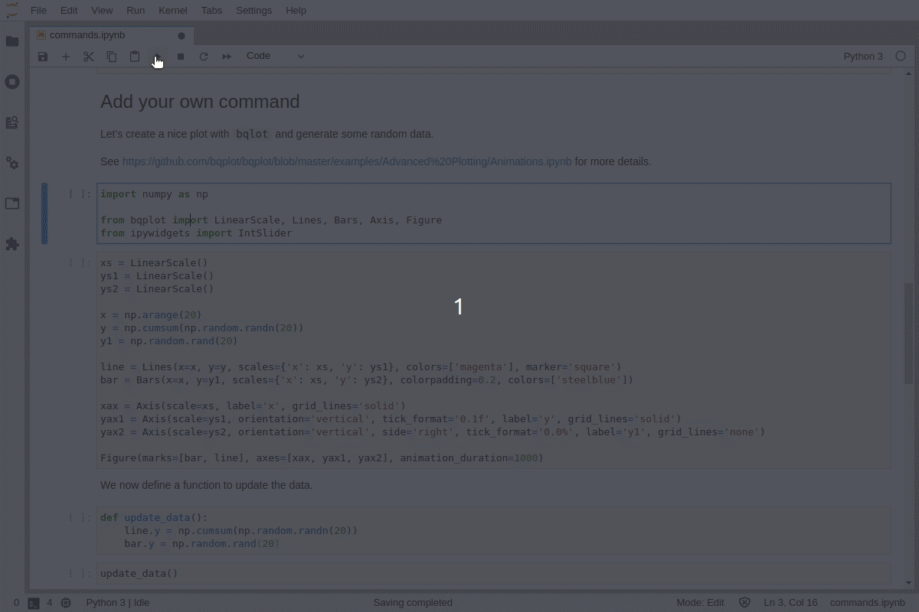Click Mode: Edit in status bar
The height and width of the screenshot is (612, 919).
coord(700,603)
